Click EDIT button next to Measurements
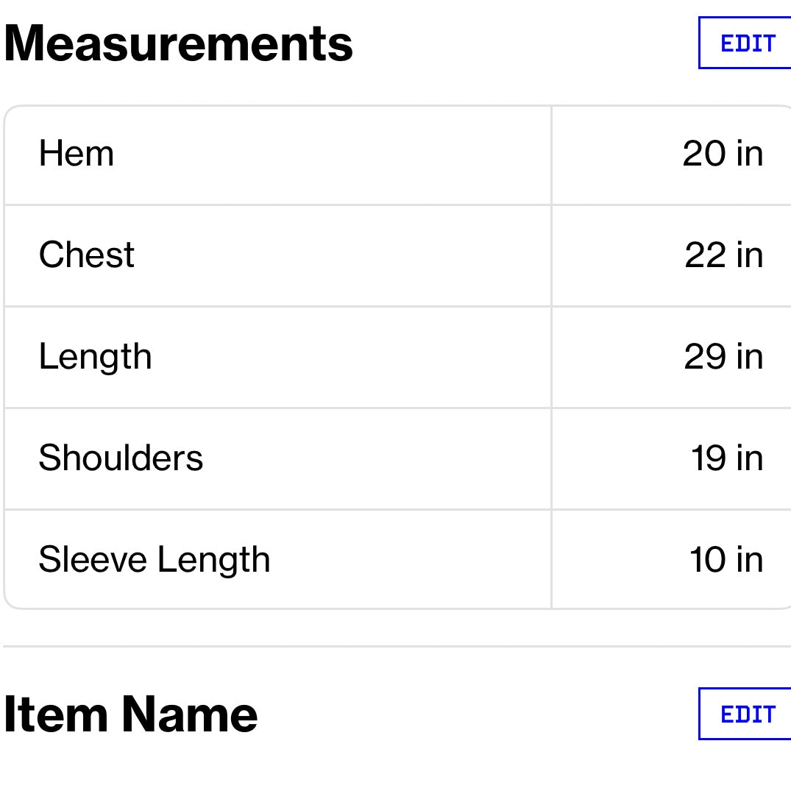Viewport: 791px width, 791px height. click(x=746, y=43)
